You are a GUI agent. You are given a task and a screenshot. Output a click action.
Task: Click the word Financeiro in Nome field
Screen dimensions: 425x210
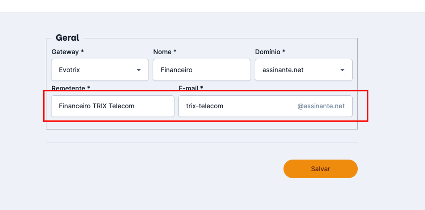click(176, 70)
